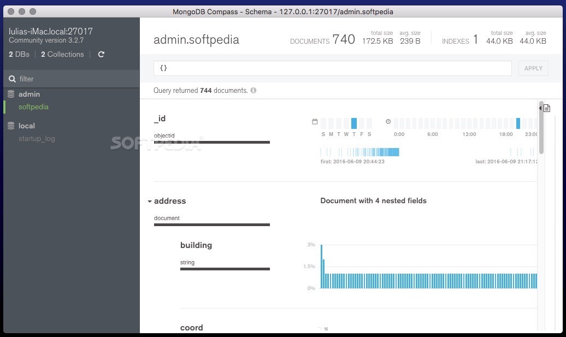The image size is (566, 337).
Task: Refresh the databases list with reload icon
Action: click(x=101, y=54)
